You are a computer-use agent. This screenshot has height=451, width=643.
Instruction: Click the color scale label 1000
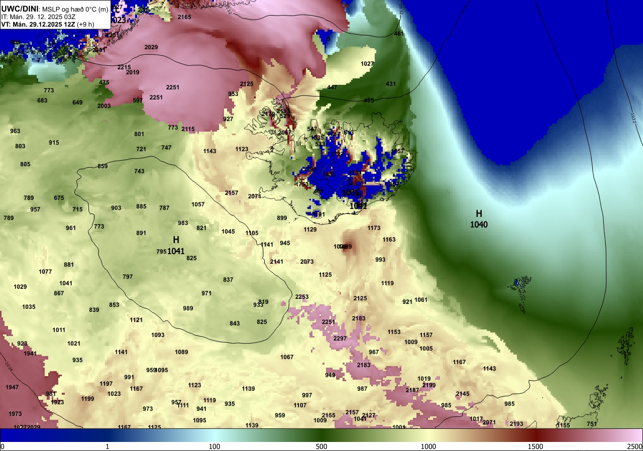point(428,446)
